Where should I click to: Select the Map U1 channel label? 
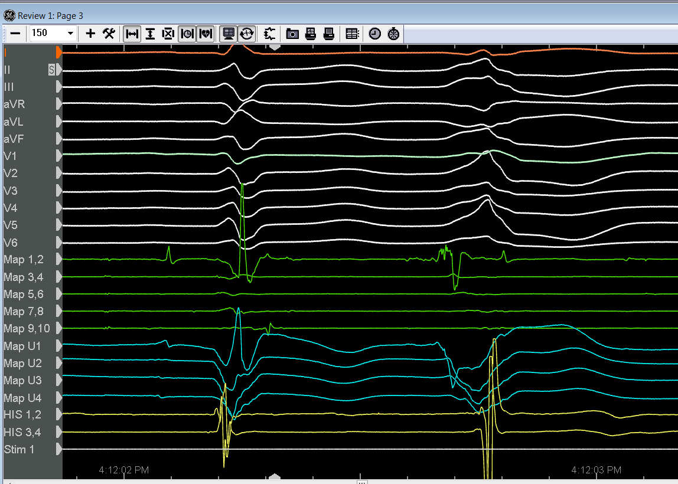(x=22, y=346)
